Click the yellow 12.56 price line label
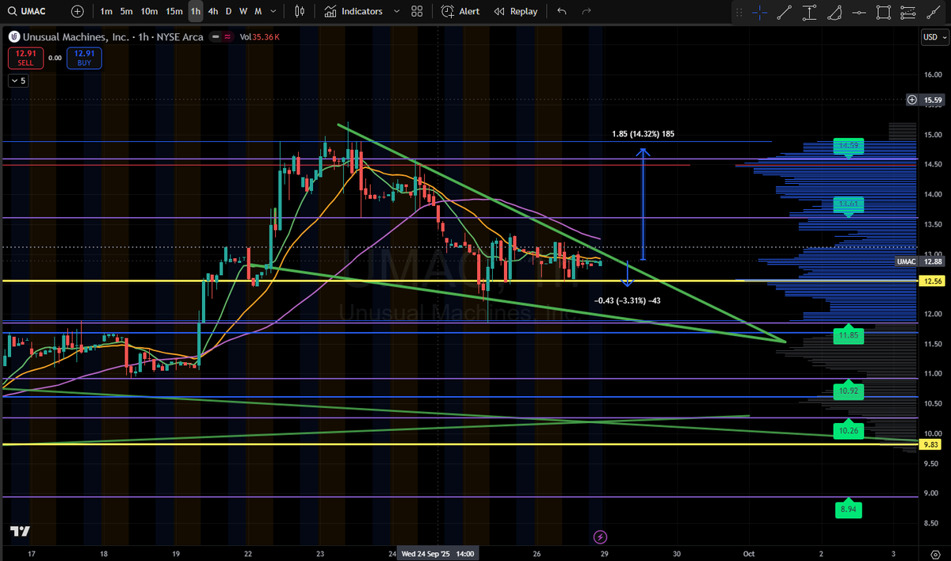951x561 pixels. tap(933, 280)
